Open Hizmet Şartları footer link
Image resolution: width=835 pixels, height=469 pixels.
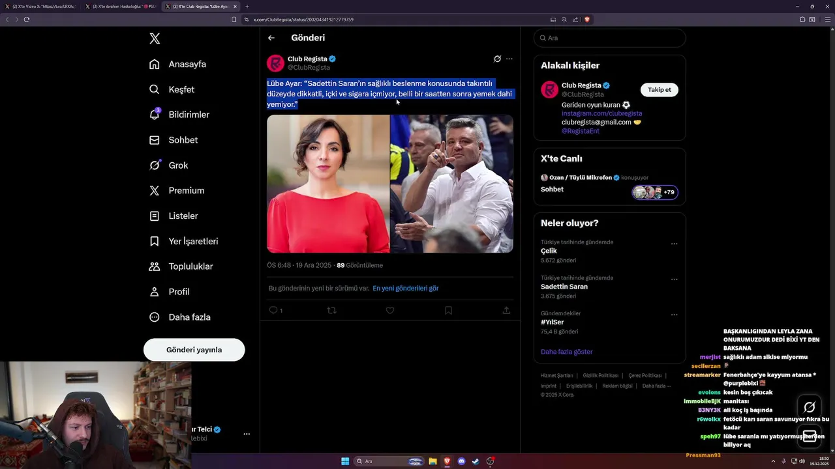pyautogui.click(x=556, y=375)
